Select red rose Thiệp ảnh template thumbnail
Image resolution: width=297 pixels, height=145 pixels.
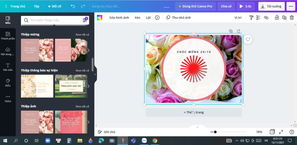click(71, 122)
